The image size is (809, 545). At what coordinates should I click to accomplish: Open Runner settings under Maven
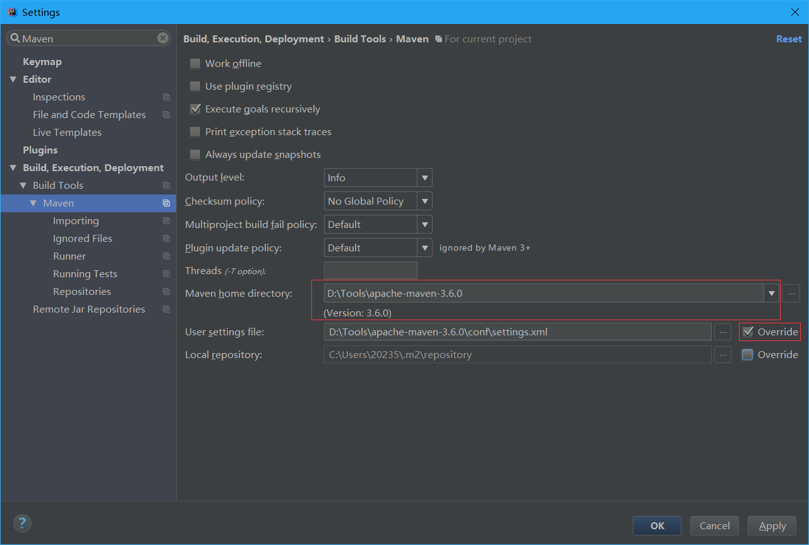click(69, 256)
